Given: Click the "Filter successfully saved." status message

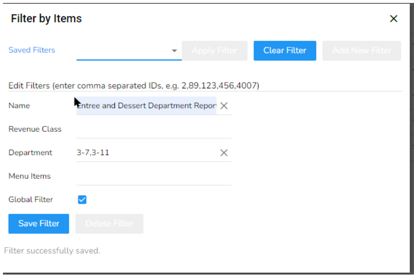Looking at the screenshot, I should tap(52, 251).
